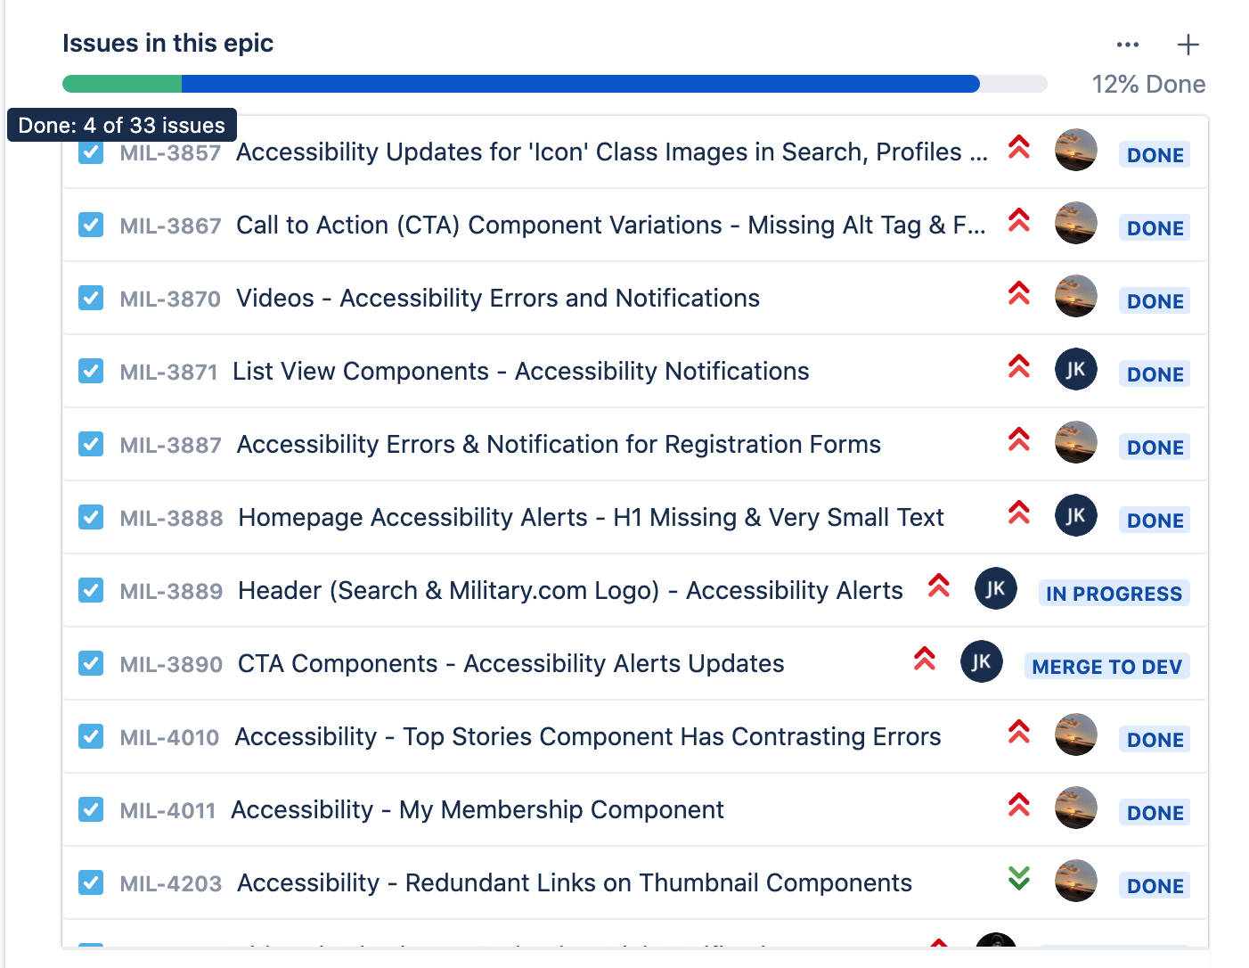The width and height of the screenshot is (1249, 968).
Task: Open issue key MIL-3867
Action: (170, 226)
